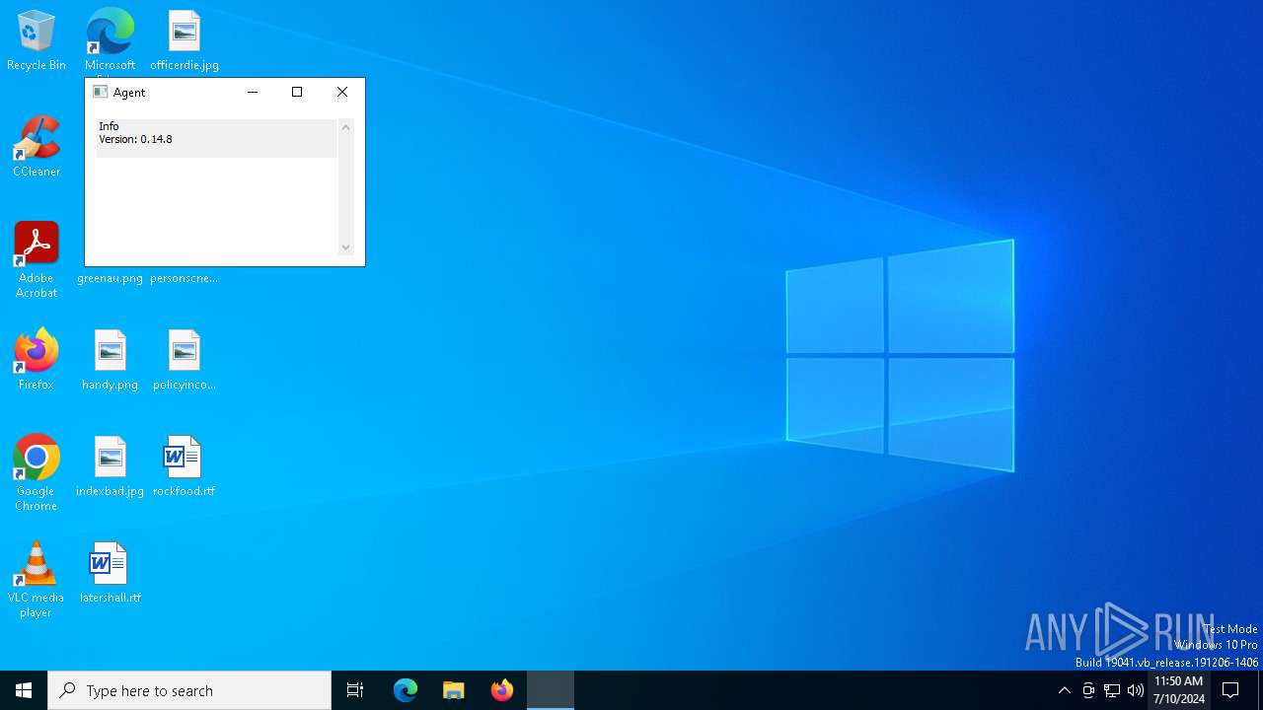This screenshot has height=710, width=1263.
Task: Click the Type here to search box
Action: point(189,690)
